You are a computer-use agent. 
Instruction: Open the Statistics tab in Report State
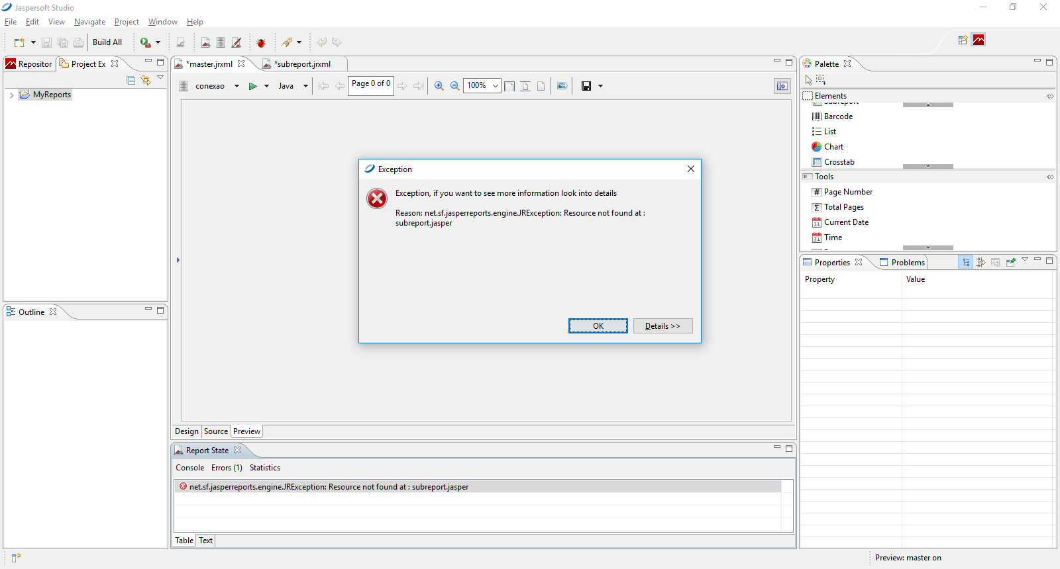coord(265,468)
